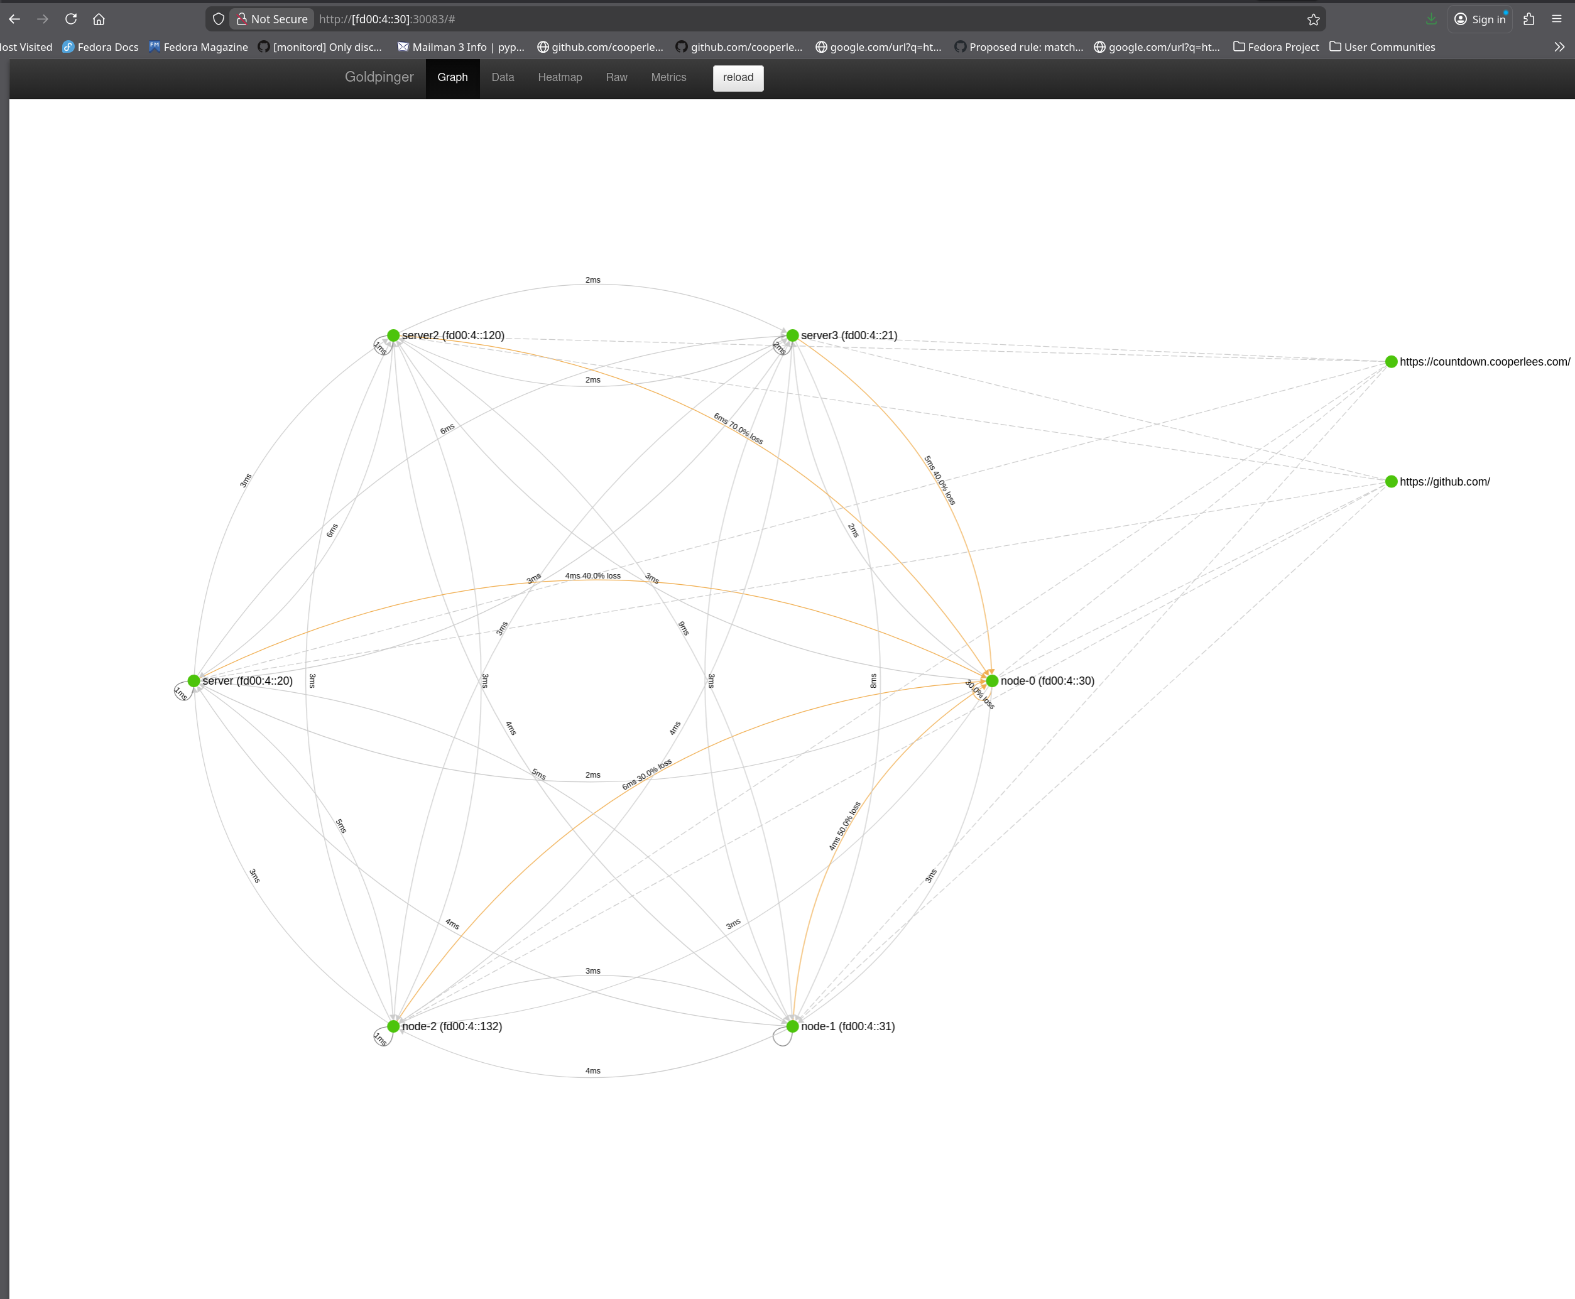The width and height of the screenshot is (1575, 1299).
Task: Click the tracking protection shield icon
Action: pyautogui.click(x=218, y=19)
